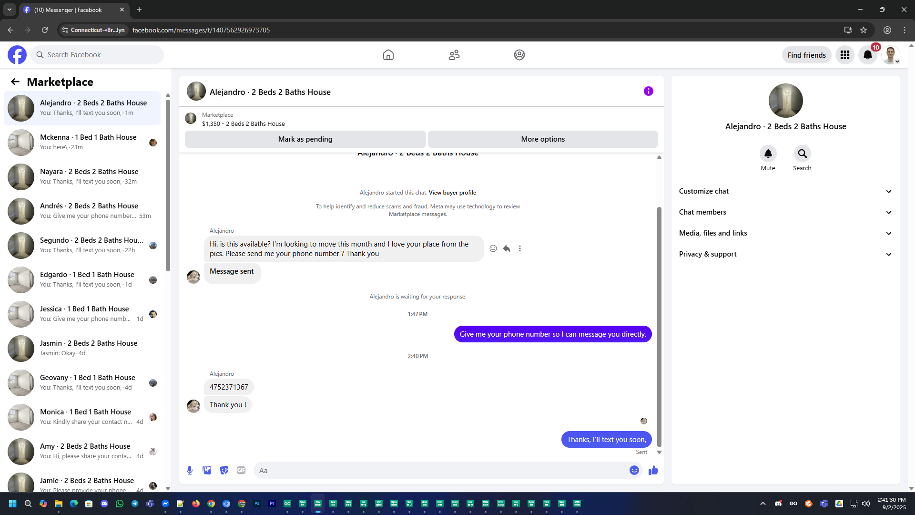Image resolution: width=915 pixels, height=515 pixels.
Task: Attach a photo using the image icon
Action: tap(207, 470)
